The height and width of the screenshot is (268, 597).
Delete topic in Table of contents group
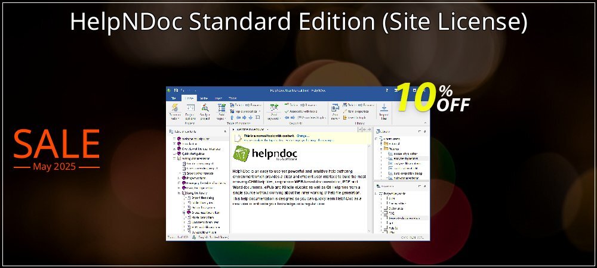[236, 105]
